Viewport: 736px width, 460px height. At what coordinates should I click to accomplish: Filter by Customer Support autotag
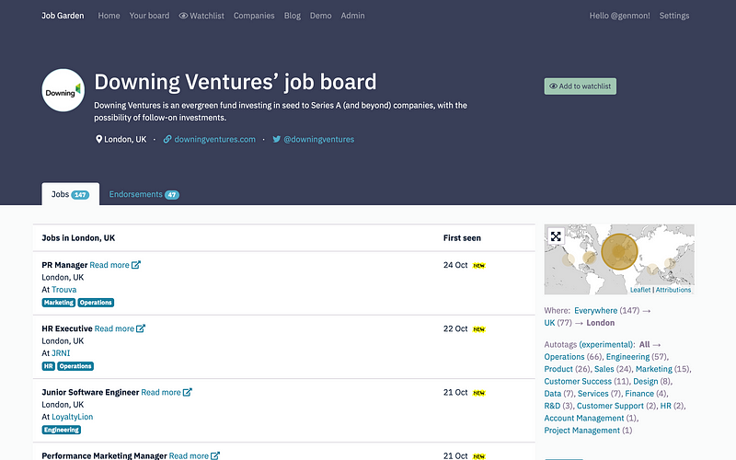click(610, 406)
